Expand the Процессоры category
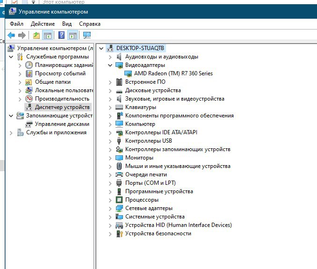The image size is (317, 269). (x=110, y=200)
